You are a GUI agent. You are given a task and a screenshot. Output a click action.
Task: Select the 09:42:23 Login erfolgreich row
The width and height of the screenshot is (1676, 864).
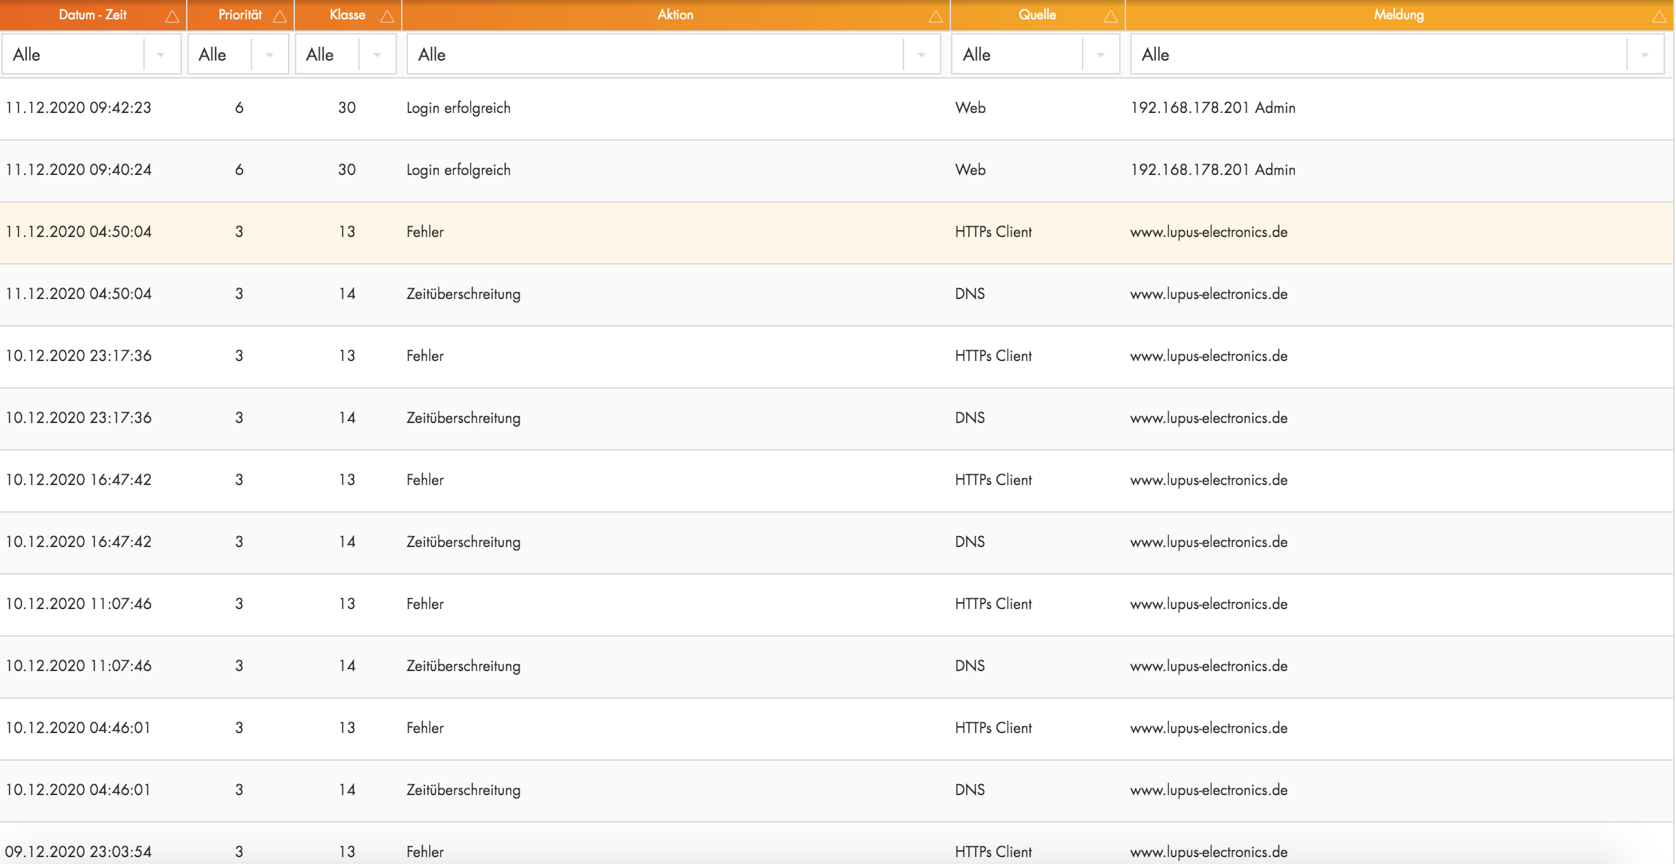[458, 108]
